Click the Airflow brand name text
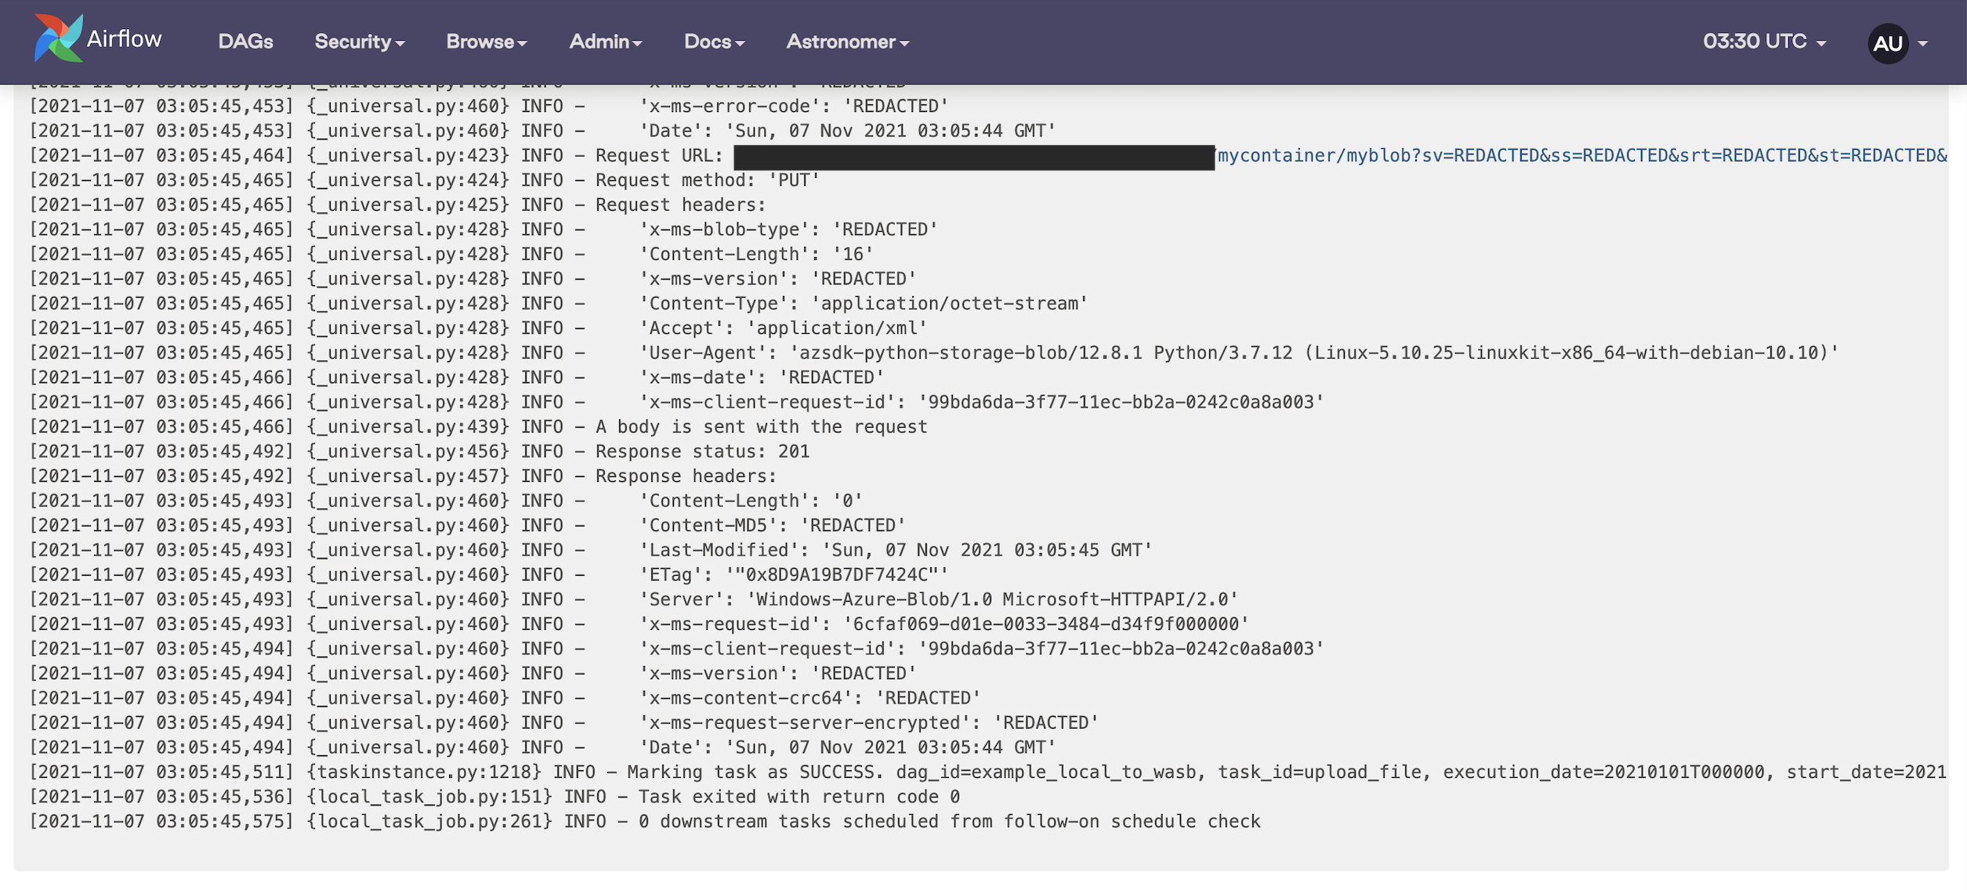1967x890 pixels. (x=124, y=38)
